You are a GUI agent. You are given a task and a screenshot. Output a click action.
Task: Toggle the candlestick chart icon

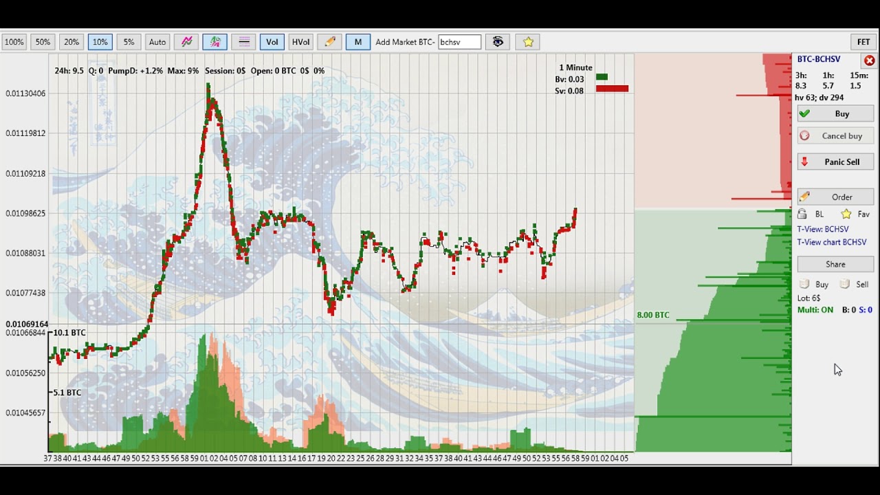(x=215, y=42)
